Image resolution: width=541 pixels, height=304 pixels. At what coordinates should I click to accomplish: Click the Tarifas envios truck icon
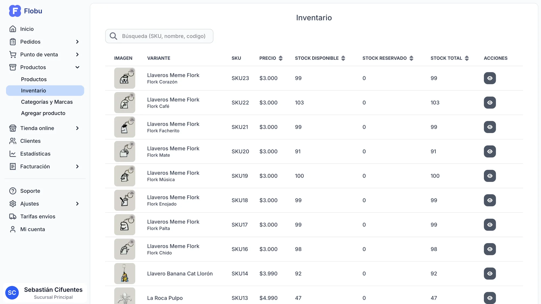(x=13, y=216)
